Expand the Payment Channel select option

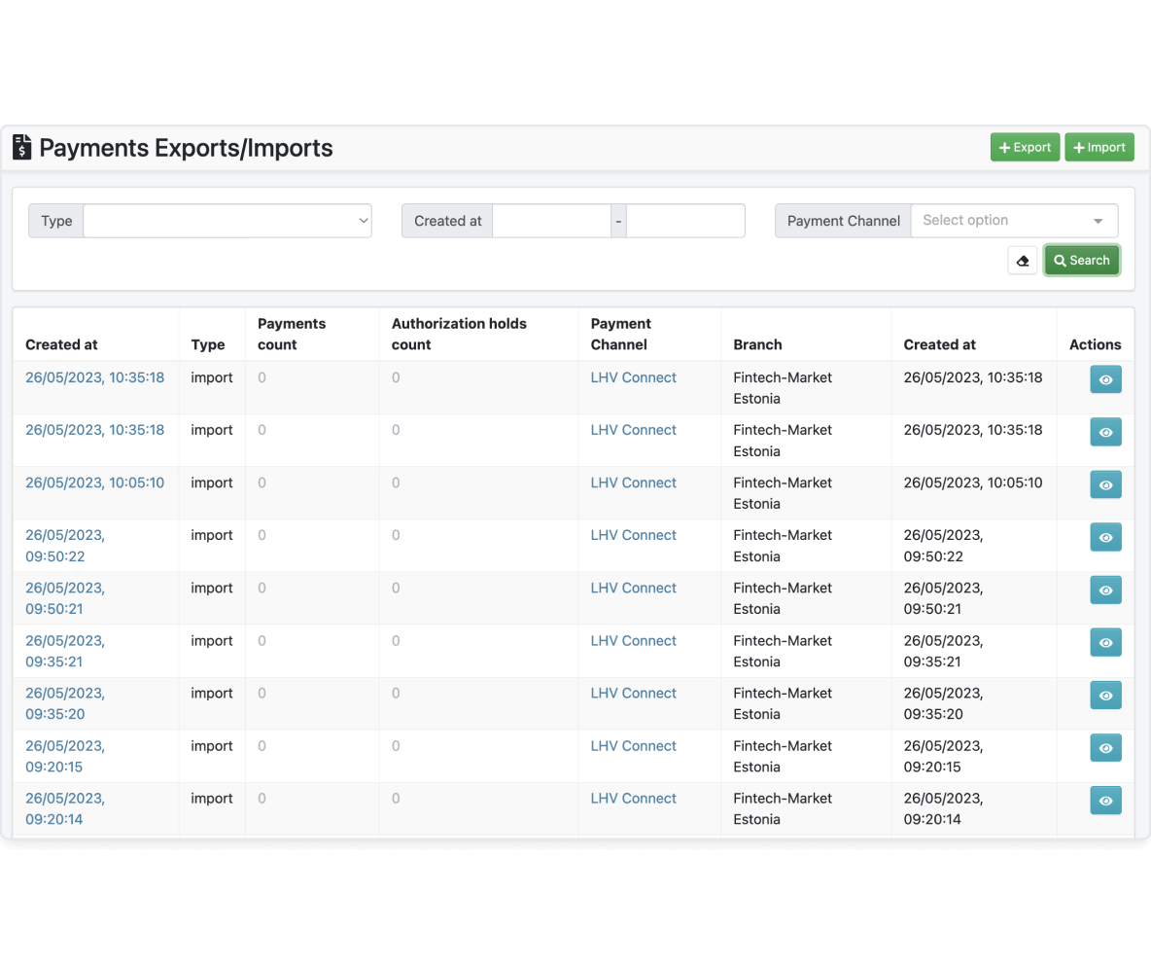[x=1014, y=221]
